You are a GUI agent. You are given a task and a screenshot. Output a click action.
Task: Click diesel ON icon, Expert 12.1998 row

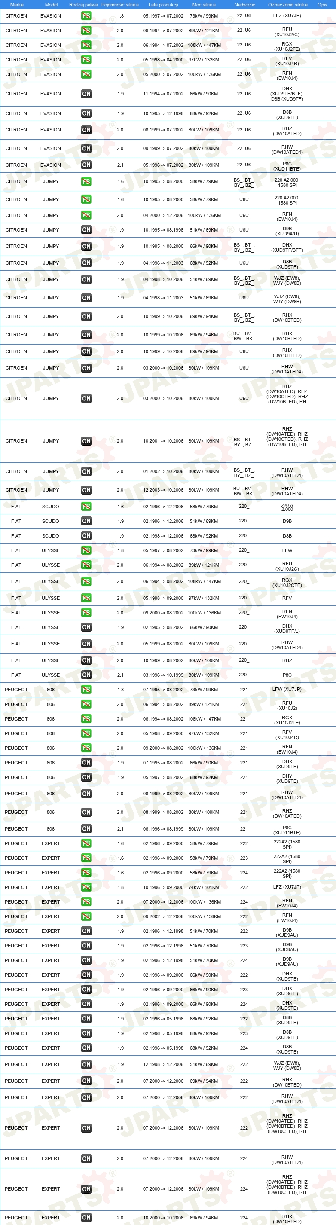click(86, 1065)
